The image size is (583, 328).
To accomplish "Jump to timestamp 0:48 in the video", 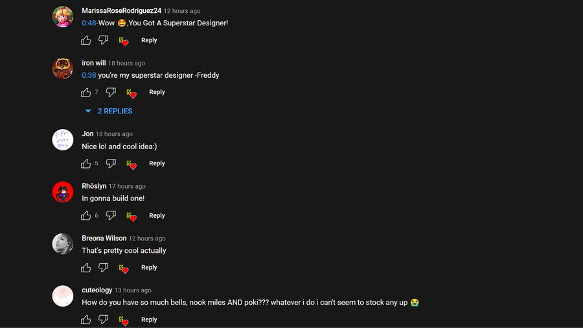I will (x=89, y=23).
